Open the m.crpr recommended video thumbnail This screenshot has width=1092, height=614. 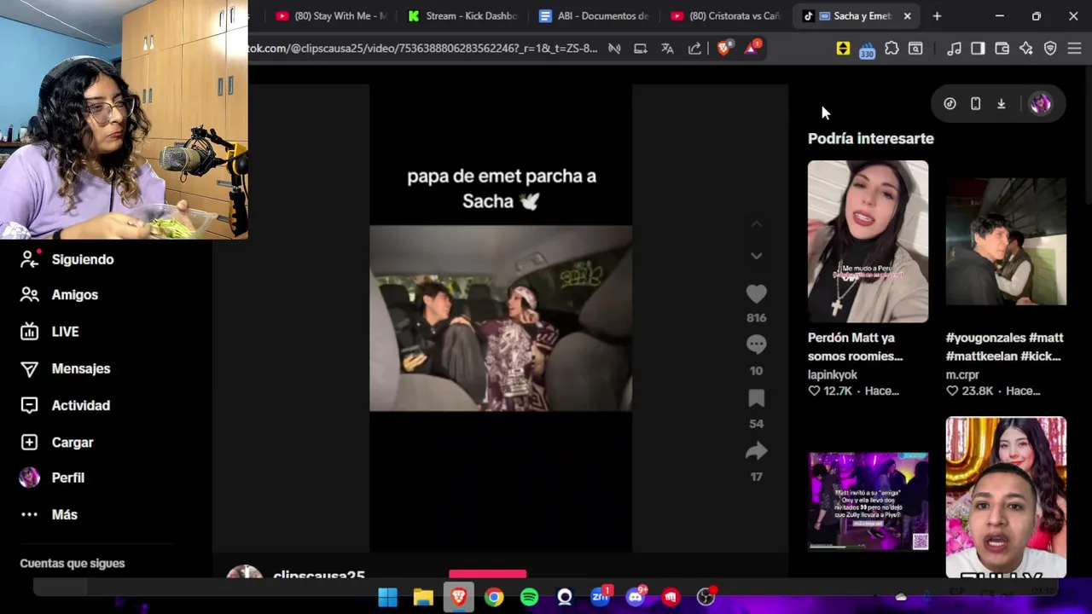click(1006, 241)
